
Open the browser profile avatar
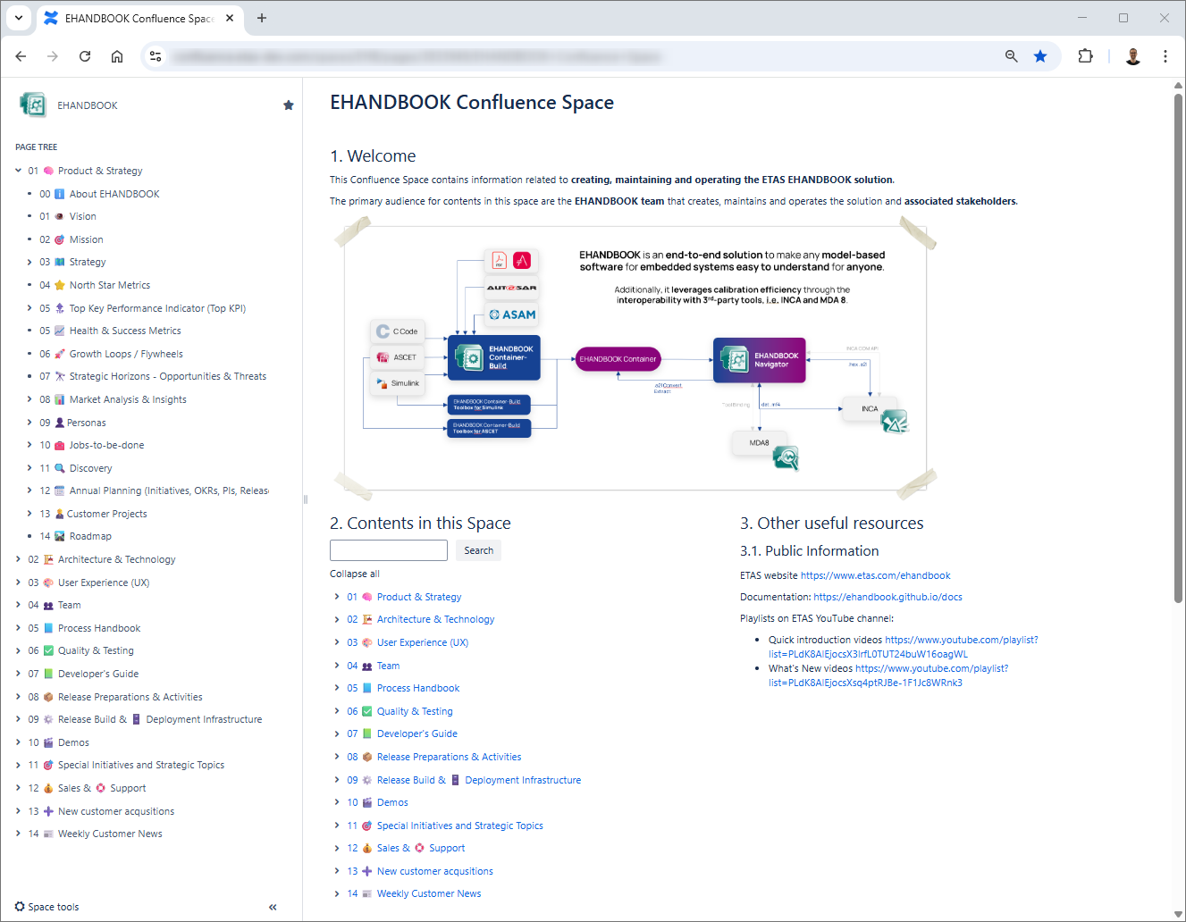tap(1133, 56)
